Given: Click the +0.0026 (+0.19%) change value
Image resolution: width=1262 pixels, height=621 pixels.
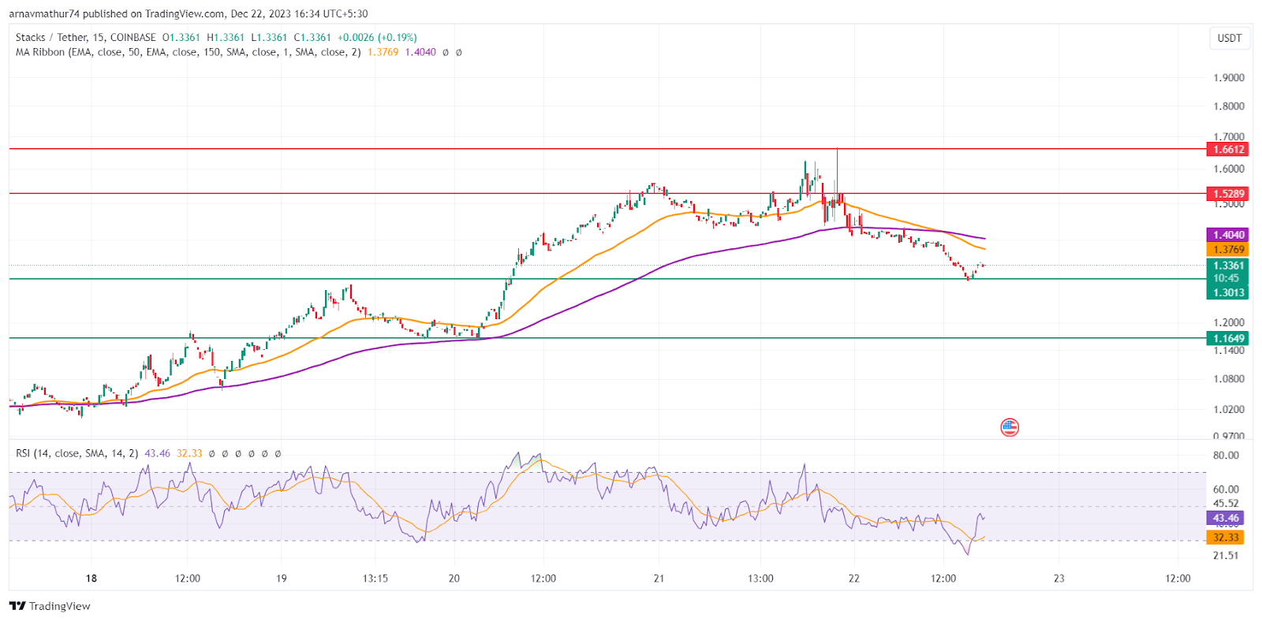Looking at the screenshot, I should 377,37.
